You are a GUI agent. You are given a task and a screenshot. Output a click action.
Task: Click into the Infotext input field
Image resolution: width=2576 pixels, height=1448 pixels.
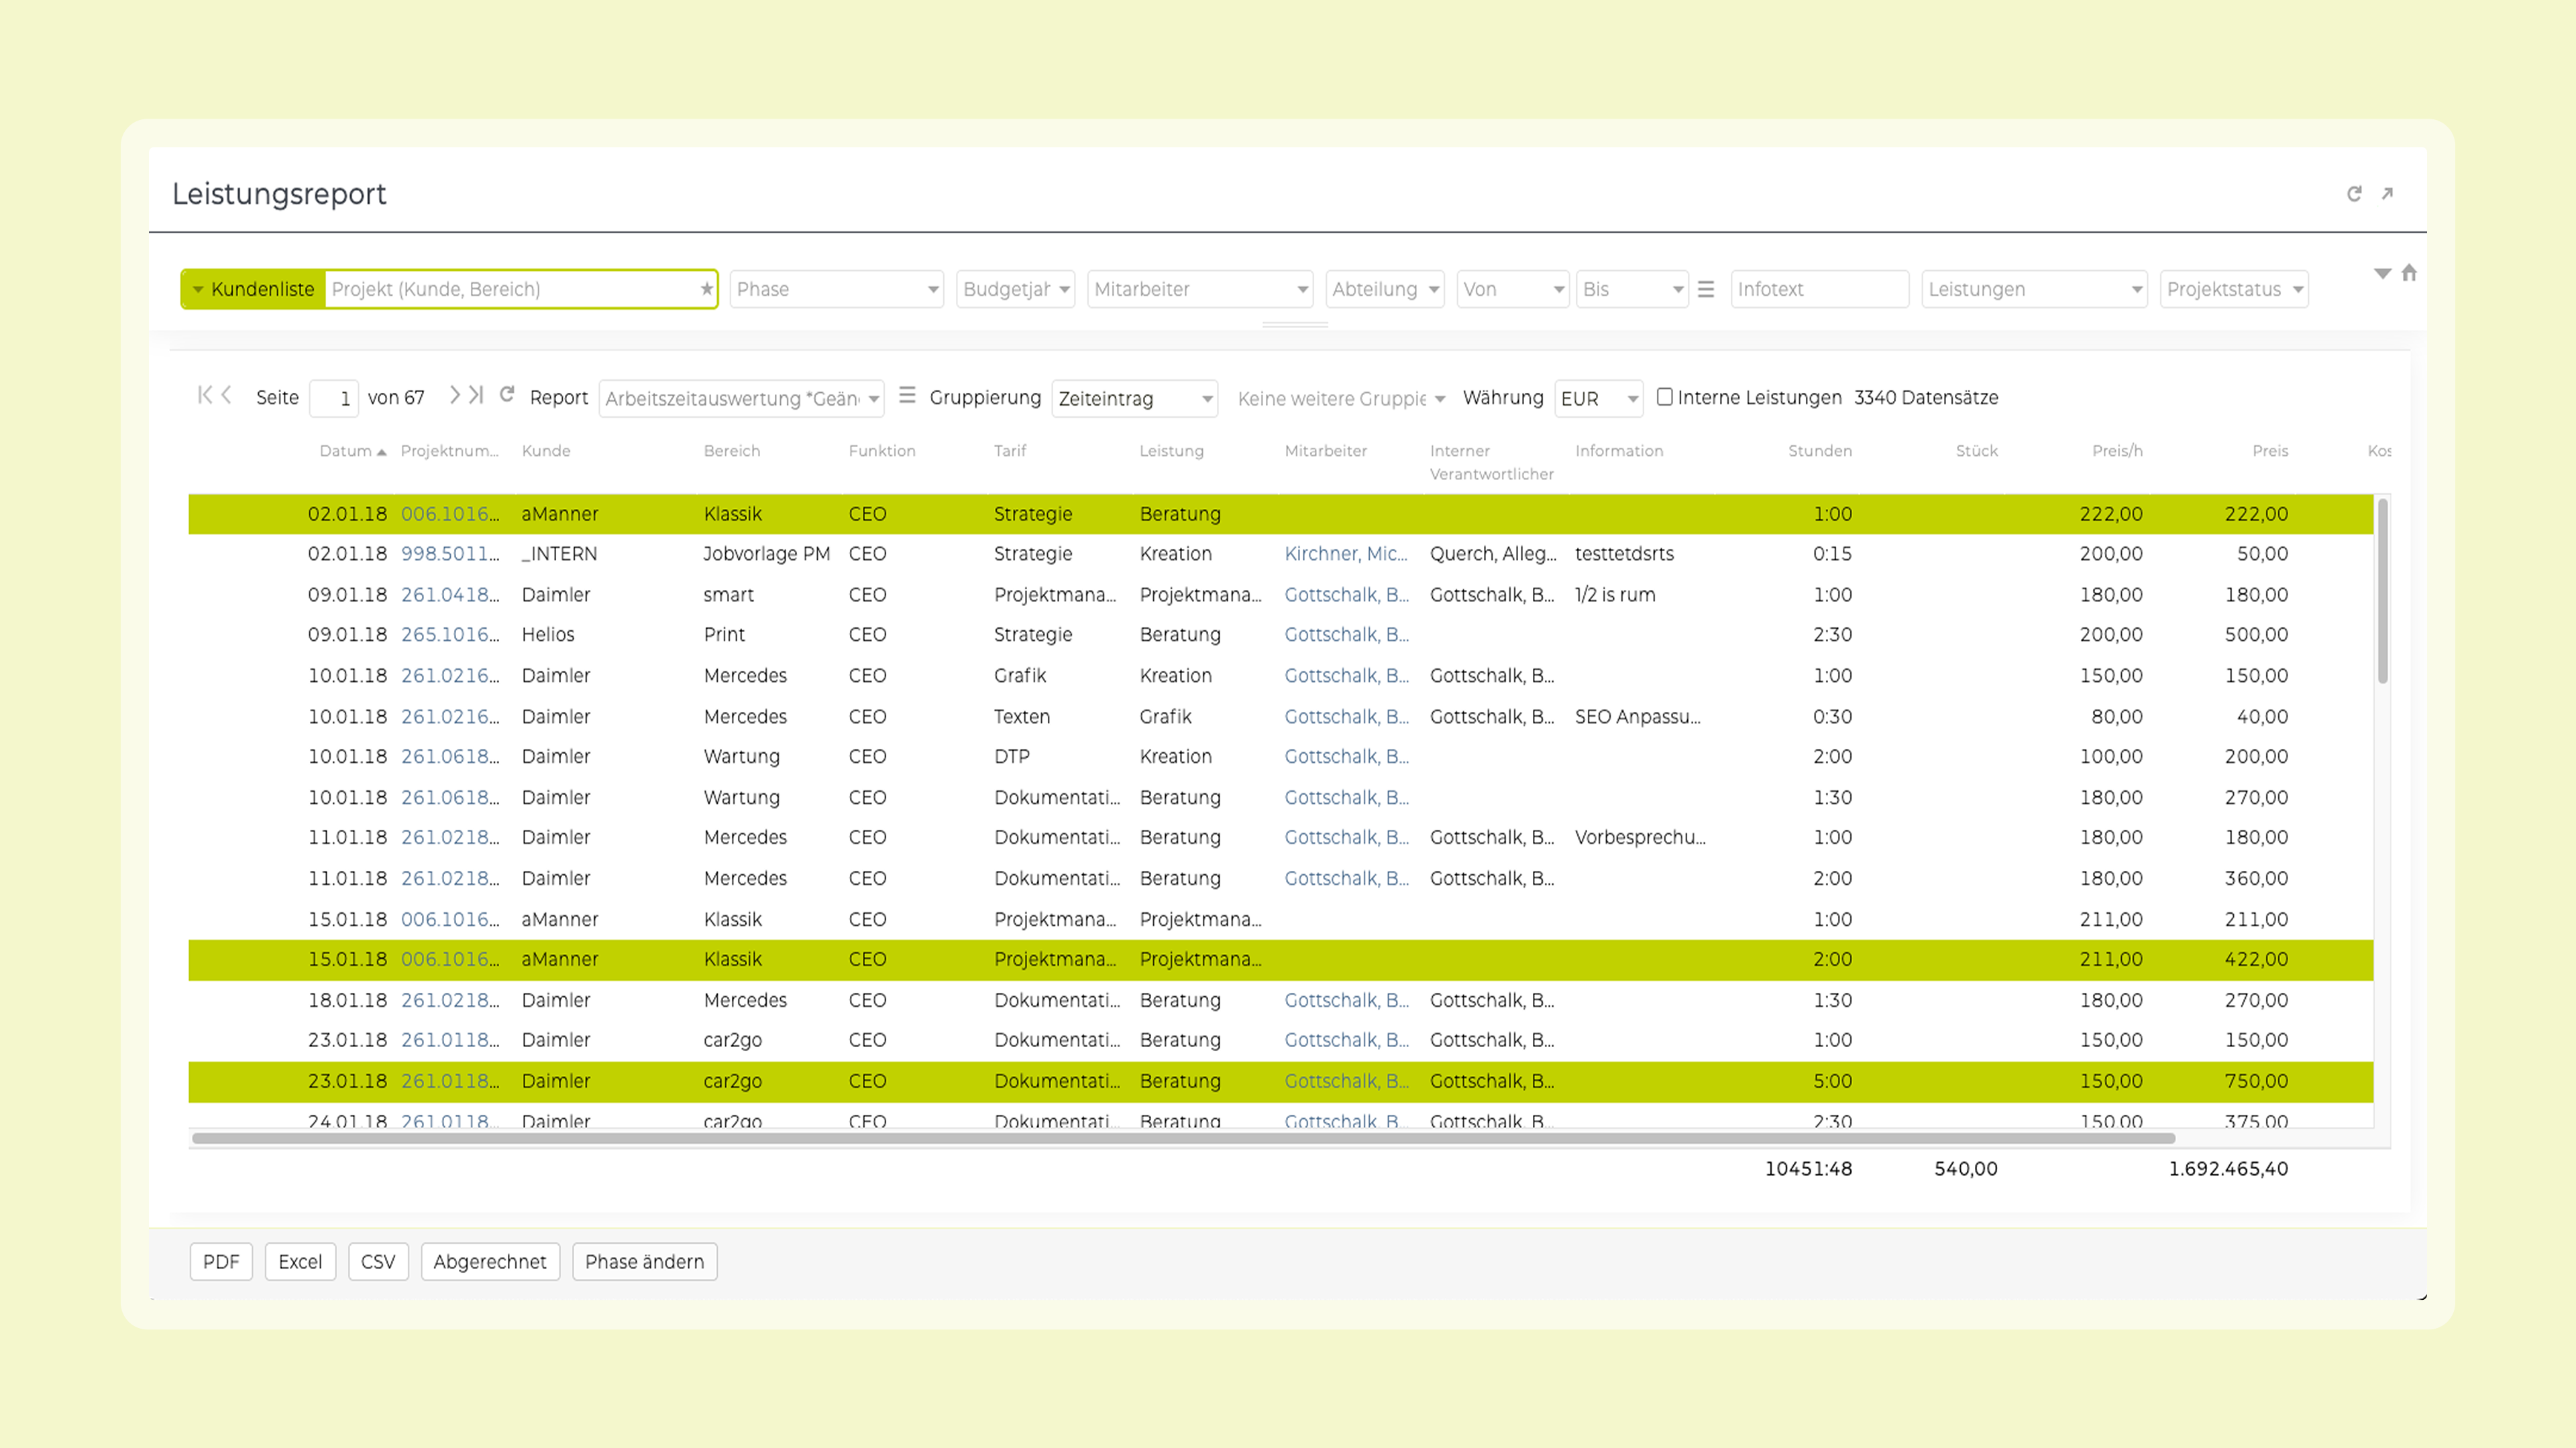click(x=1818, y=290)
